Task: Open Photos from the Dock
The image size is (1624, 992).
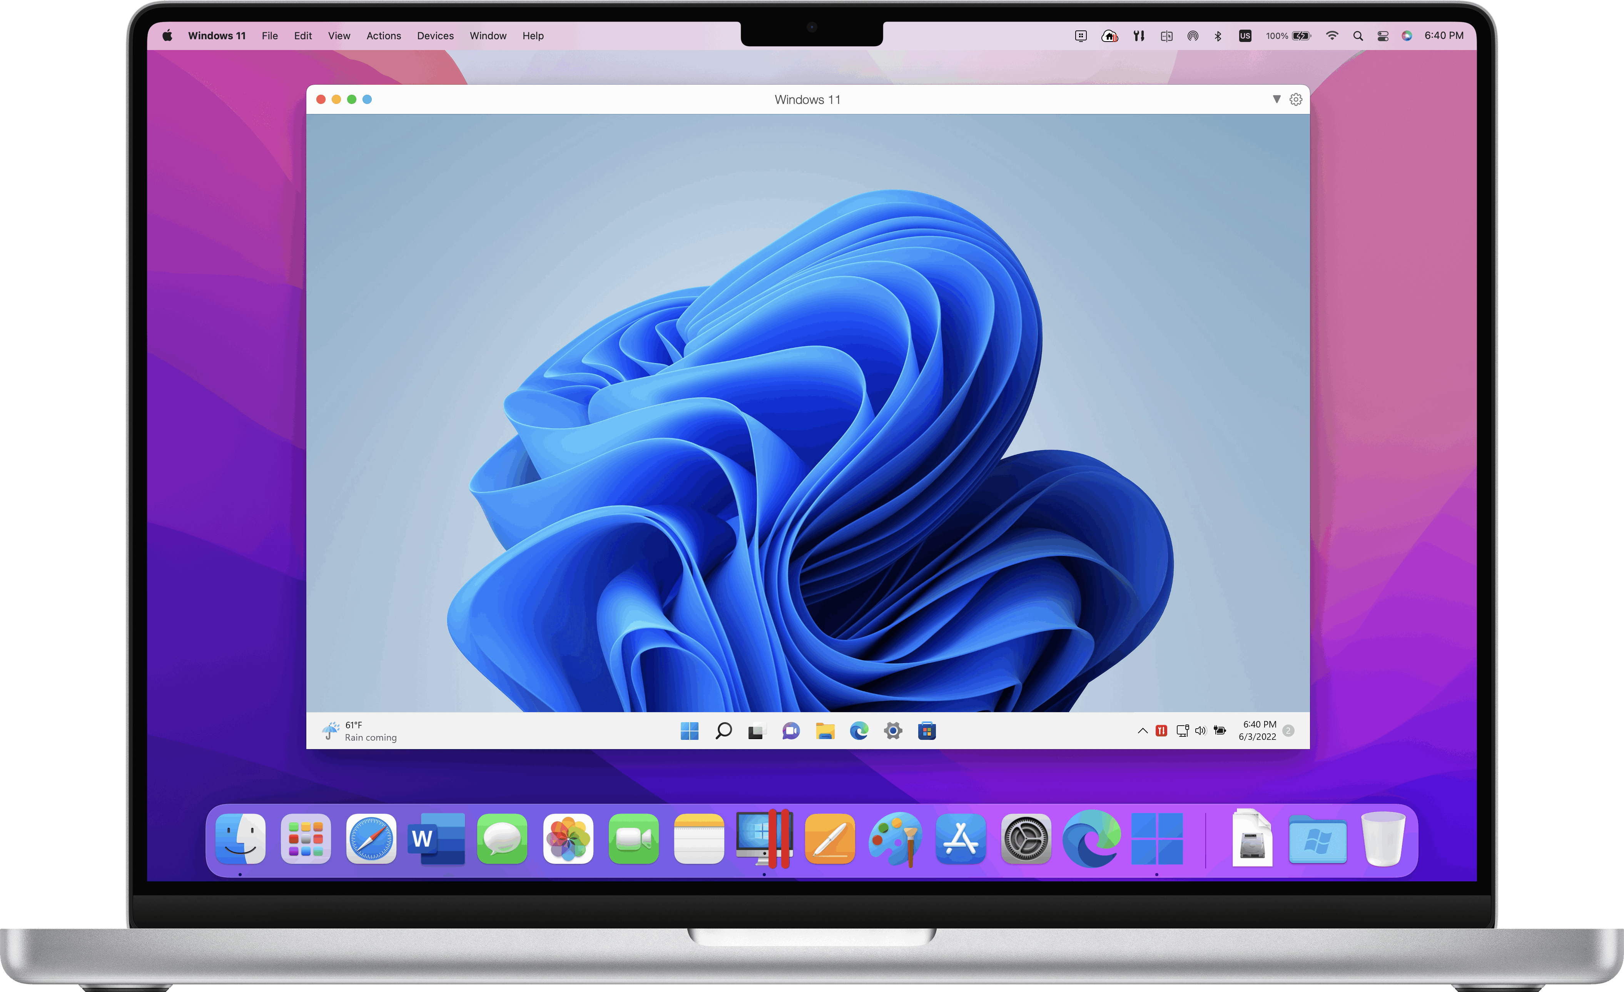Action: [x=568, y=838]
